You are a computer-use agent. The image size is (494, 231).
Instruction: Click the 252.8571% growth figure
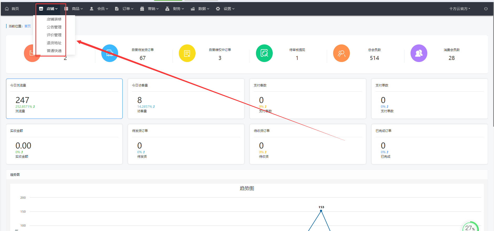24,107
